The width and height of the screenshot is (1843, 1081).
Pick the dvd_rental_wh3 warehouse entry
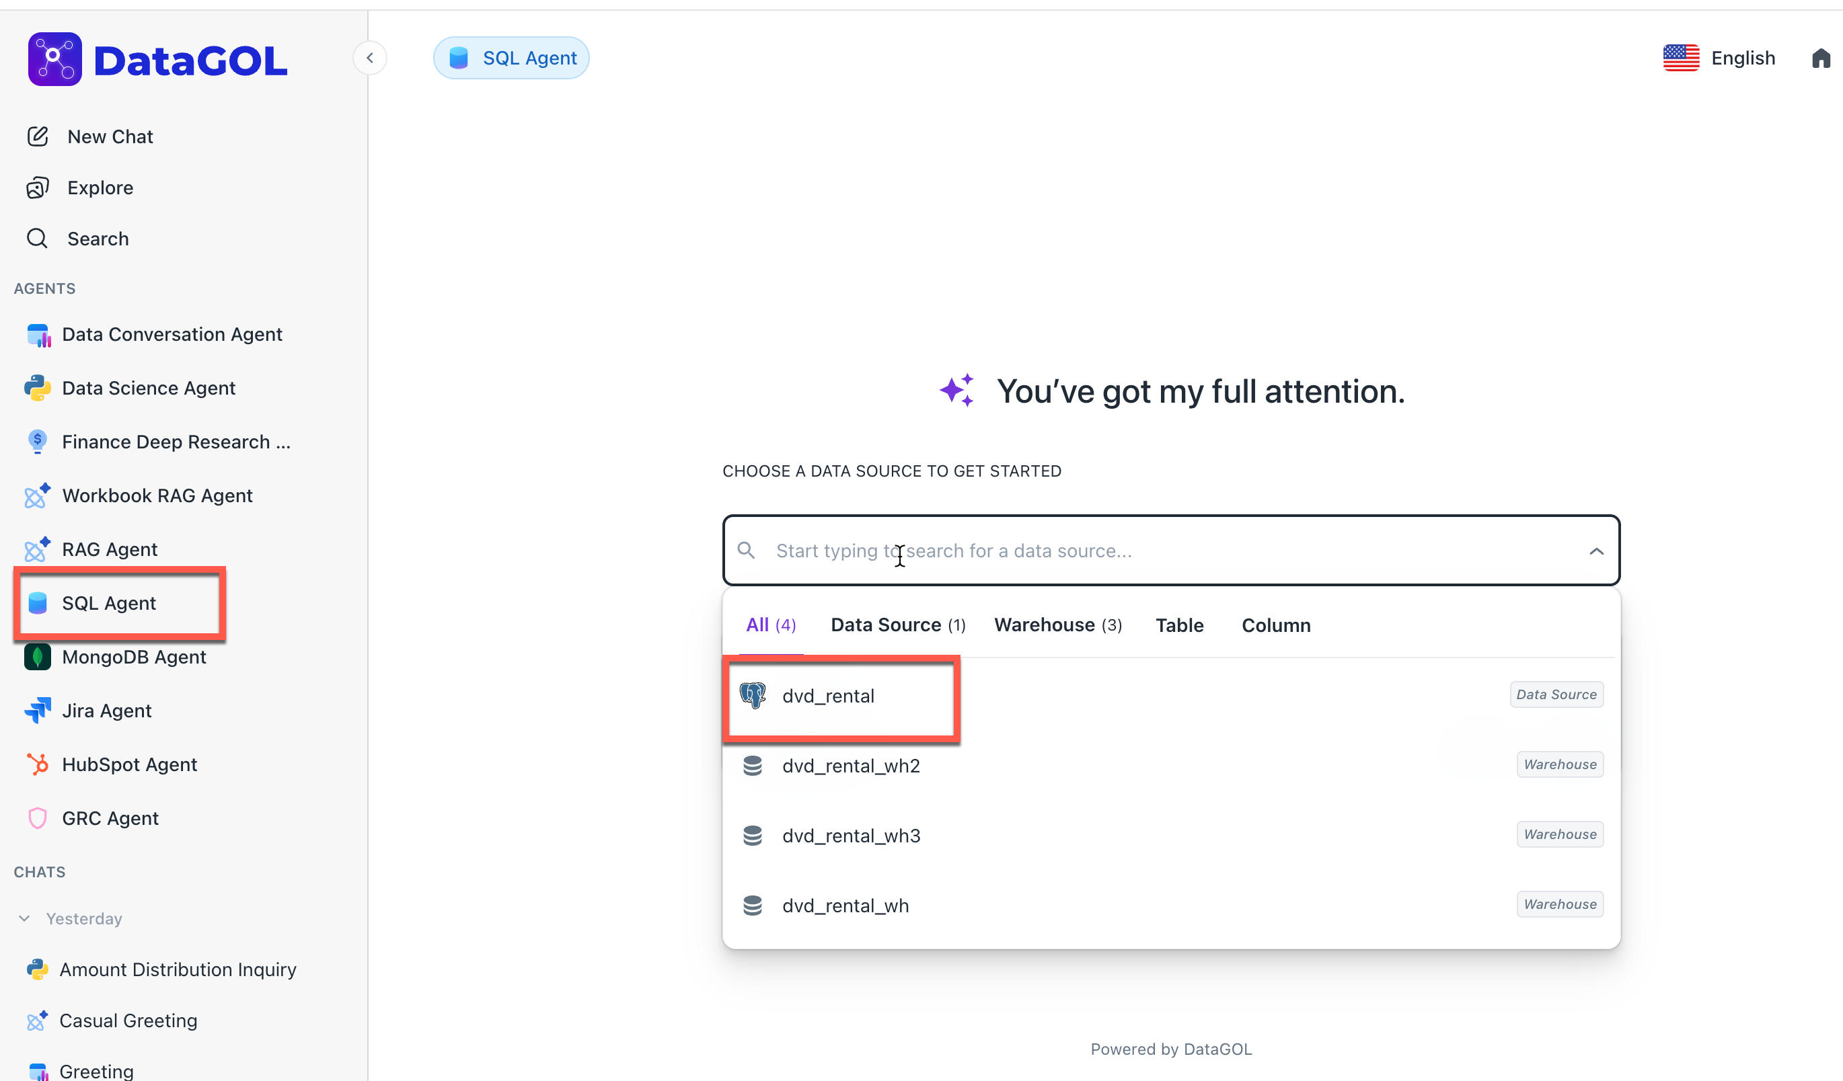851,836
